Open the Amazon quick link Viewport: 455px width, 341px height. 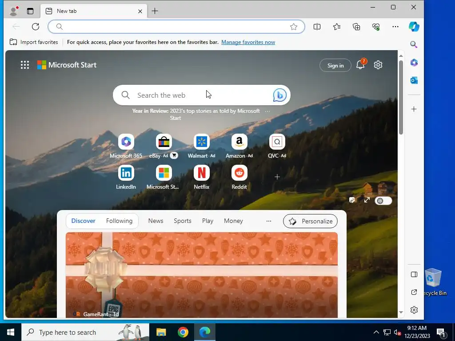coord(239,146)
